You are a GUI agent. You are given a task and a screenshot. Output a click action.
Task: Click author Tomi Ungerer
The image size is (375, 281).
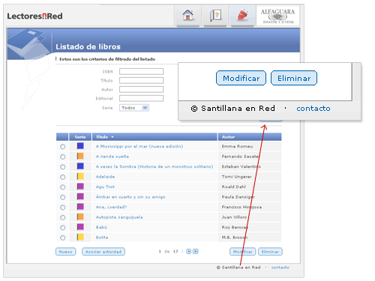(x=237, y=177)
